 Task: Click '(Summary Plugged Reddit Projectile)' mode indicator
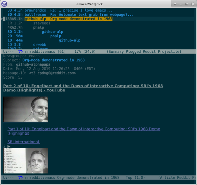point(144,52)
